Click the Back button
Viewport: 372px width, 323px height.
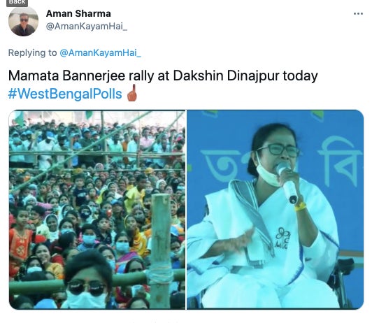point(17,3)
